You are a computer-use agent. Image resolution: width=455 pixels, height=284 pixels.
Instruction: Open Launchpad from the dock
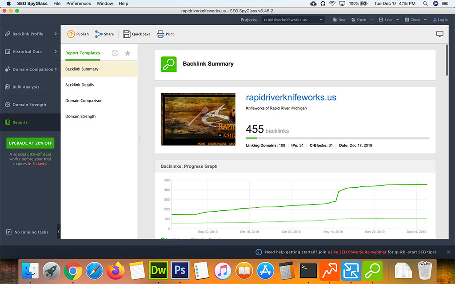[x=52, y=271]
